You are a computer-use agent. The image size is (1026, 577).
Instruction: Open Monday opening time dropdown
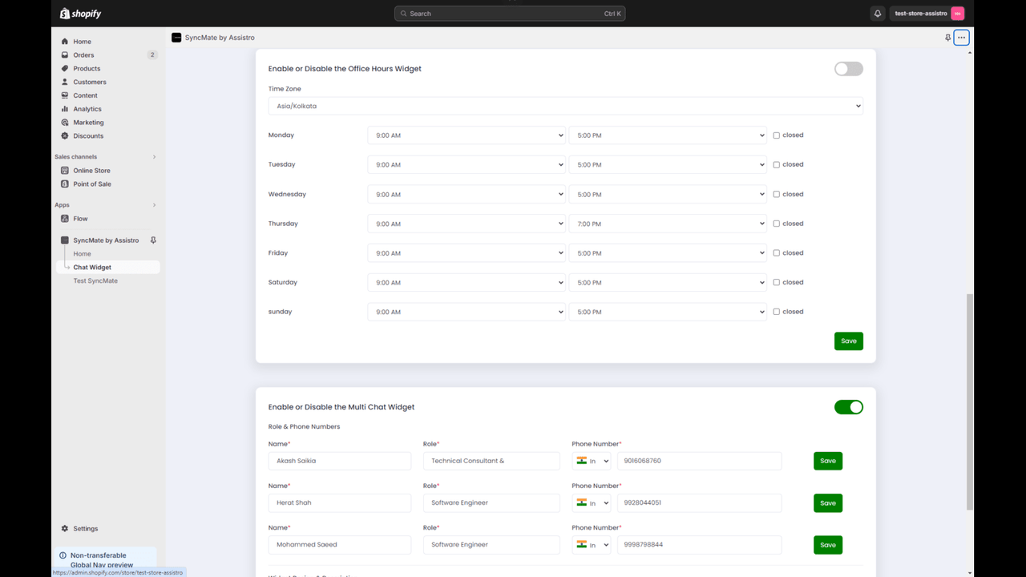[x=467, y=135]
